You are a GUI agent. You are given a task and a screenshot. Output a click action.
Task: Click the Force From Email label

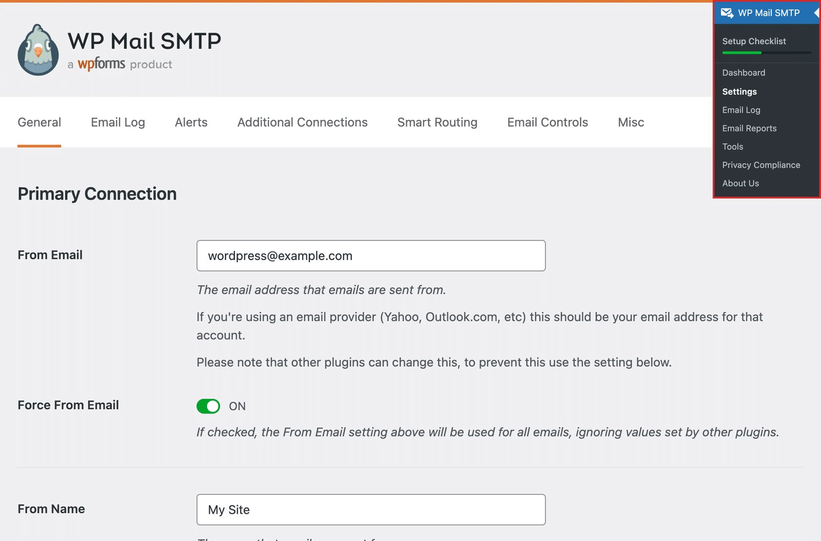[x=68, y=405]
